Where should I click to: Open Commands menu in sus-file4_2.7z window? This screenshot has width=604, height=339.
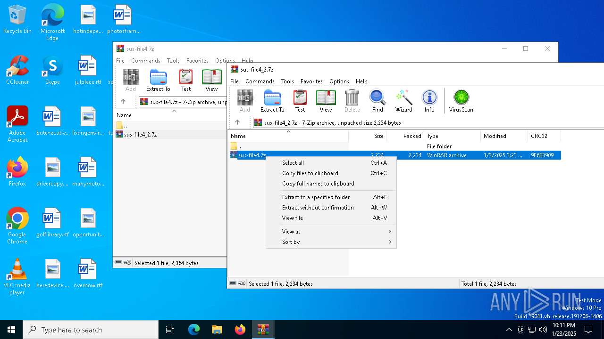[x=260, y=81]
